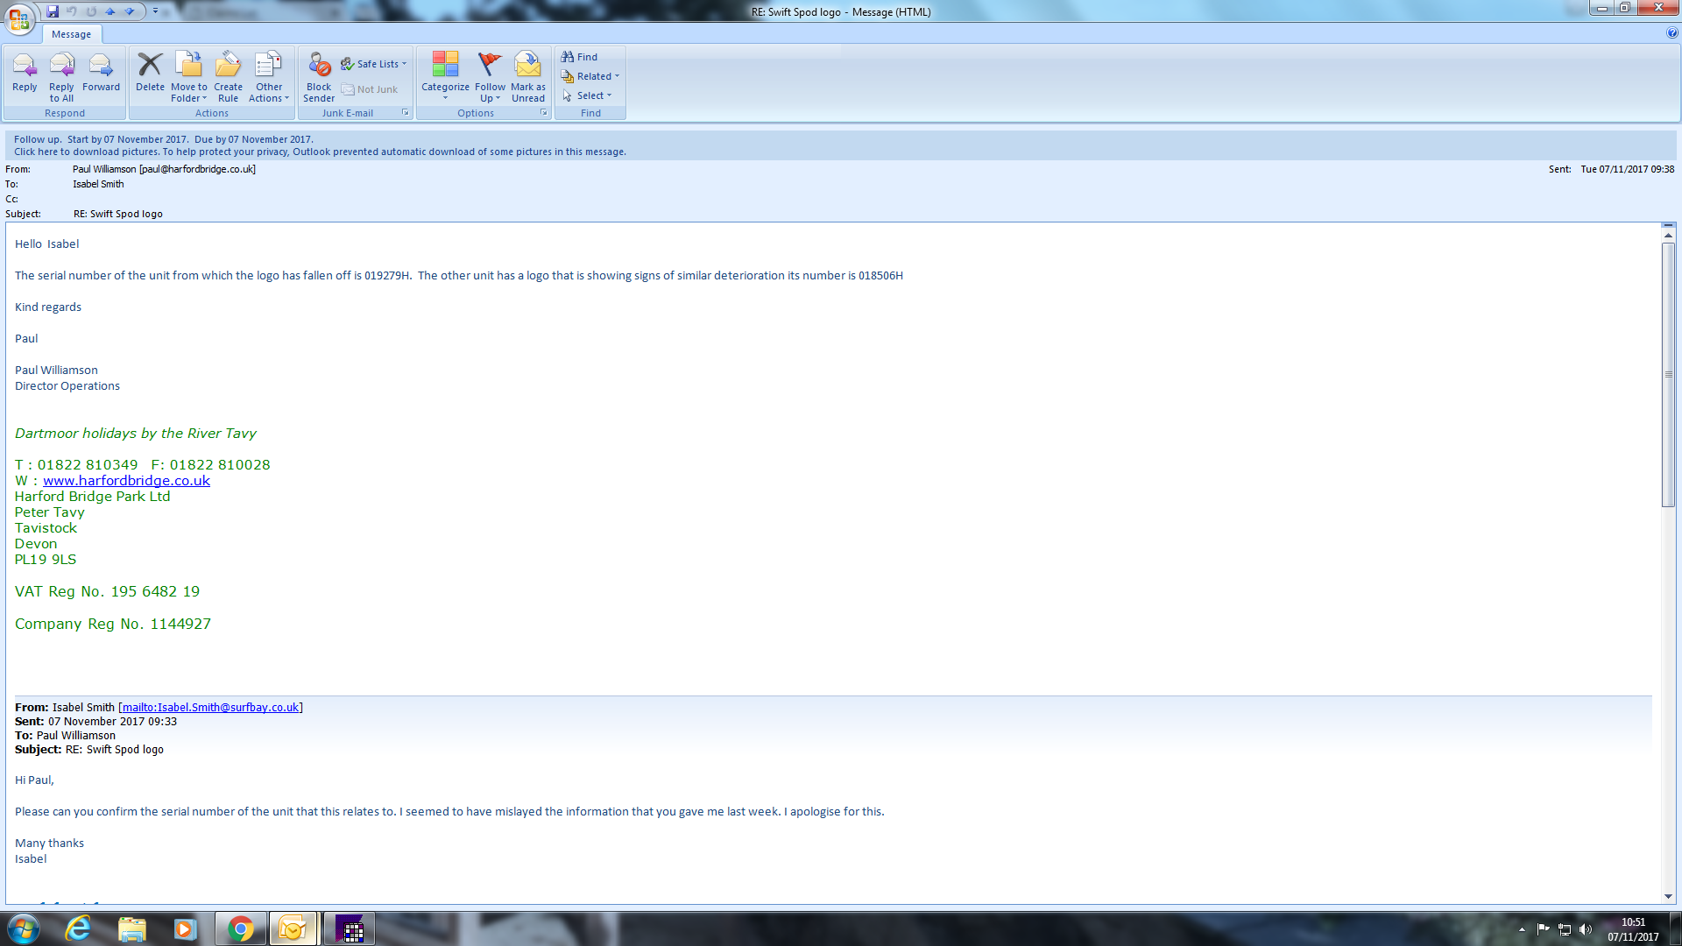The height and width of the screenshot is (946, 1682).
Task: Open the Office button menu
Action: pos(19,18)
